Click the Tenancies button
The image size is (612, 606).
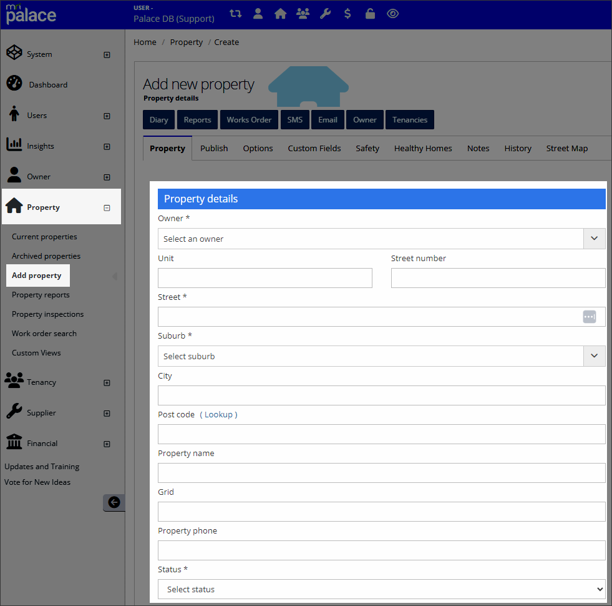pos(410,119)
